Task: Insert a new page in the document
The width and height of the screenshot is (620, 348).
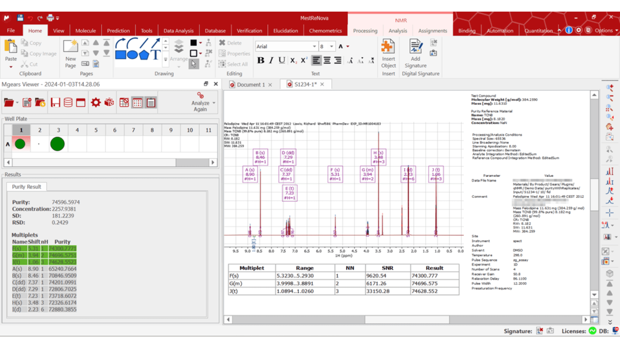Action: [71, 54]
